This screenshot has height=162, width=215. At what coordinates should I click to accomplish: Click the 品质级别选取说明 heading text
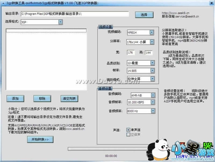(177, 52)
